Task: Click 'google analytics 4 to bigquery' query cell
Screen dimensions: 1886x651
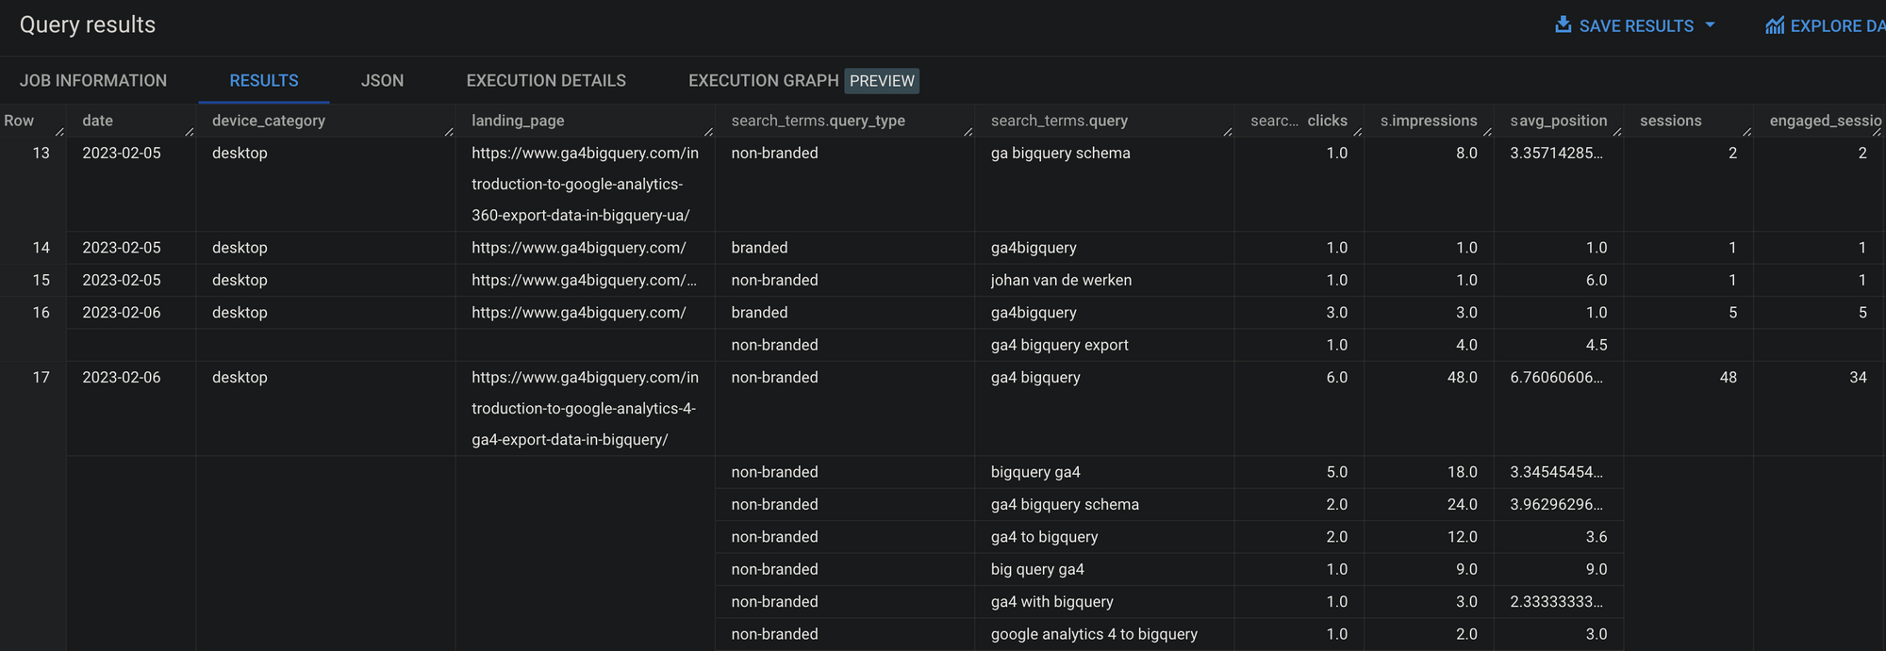Action: click(x=1094, y=634)
